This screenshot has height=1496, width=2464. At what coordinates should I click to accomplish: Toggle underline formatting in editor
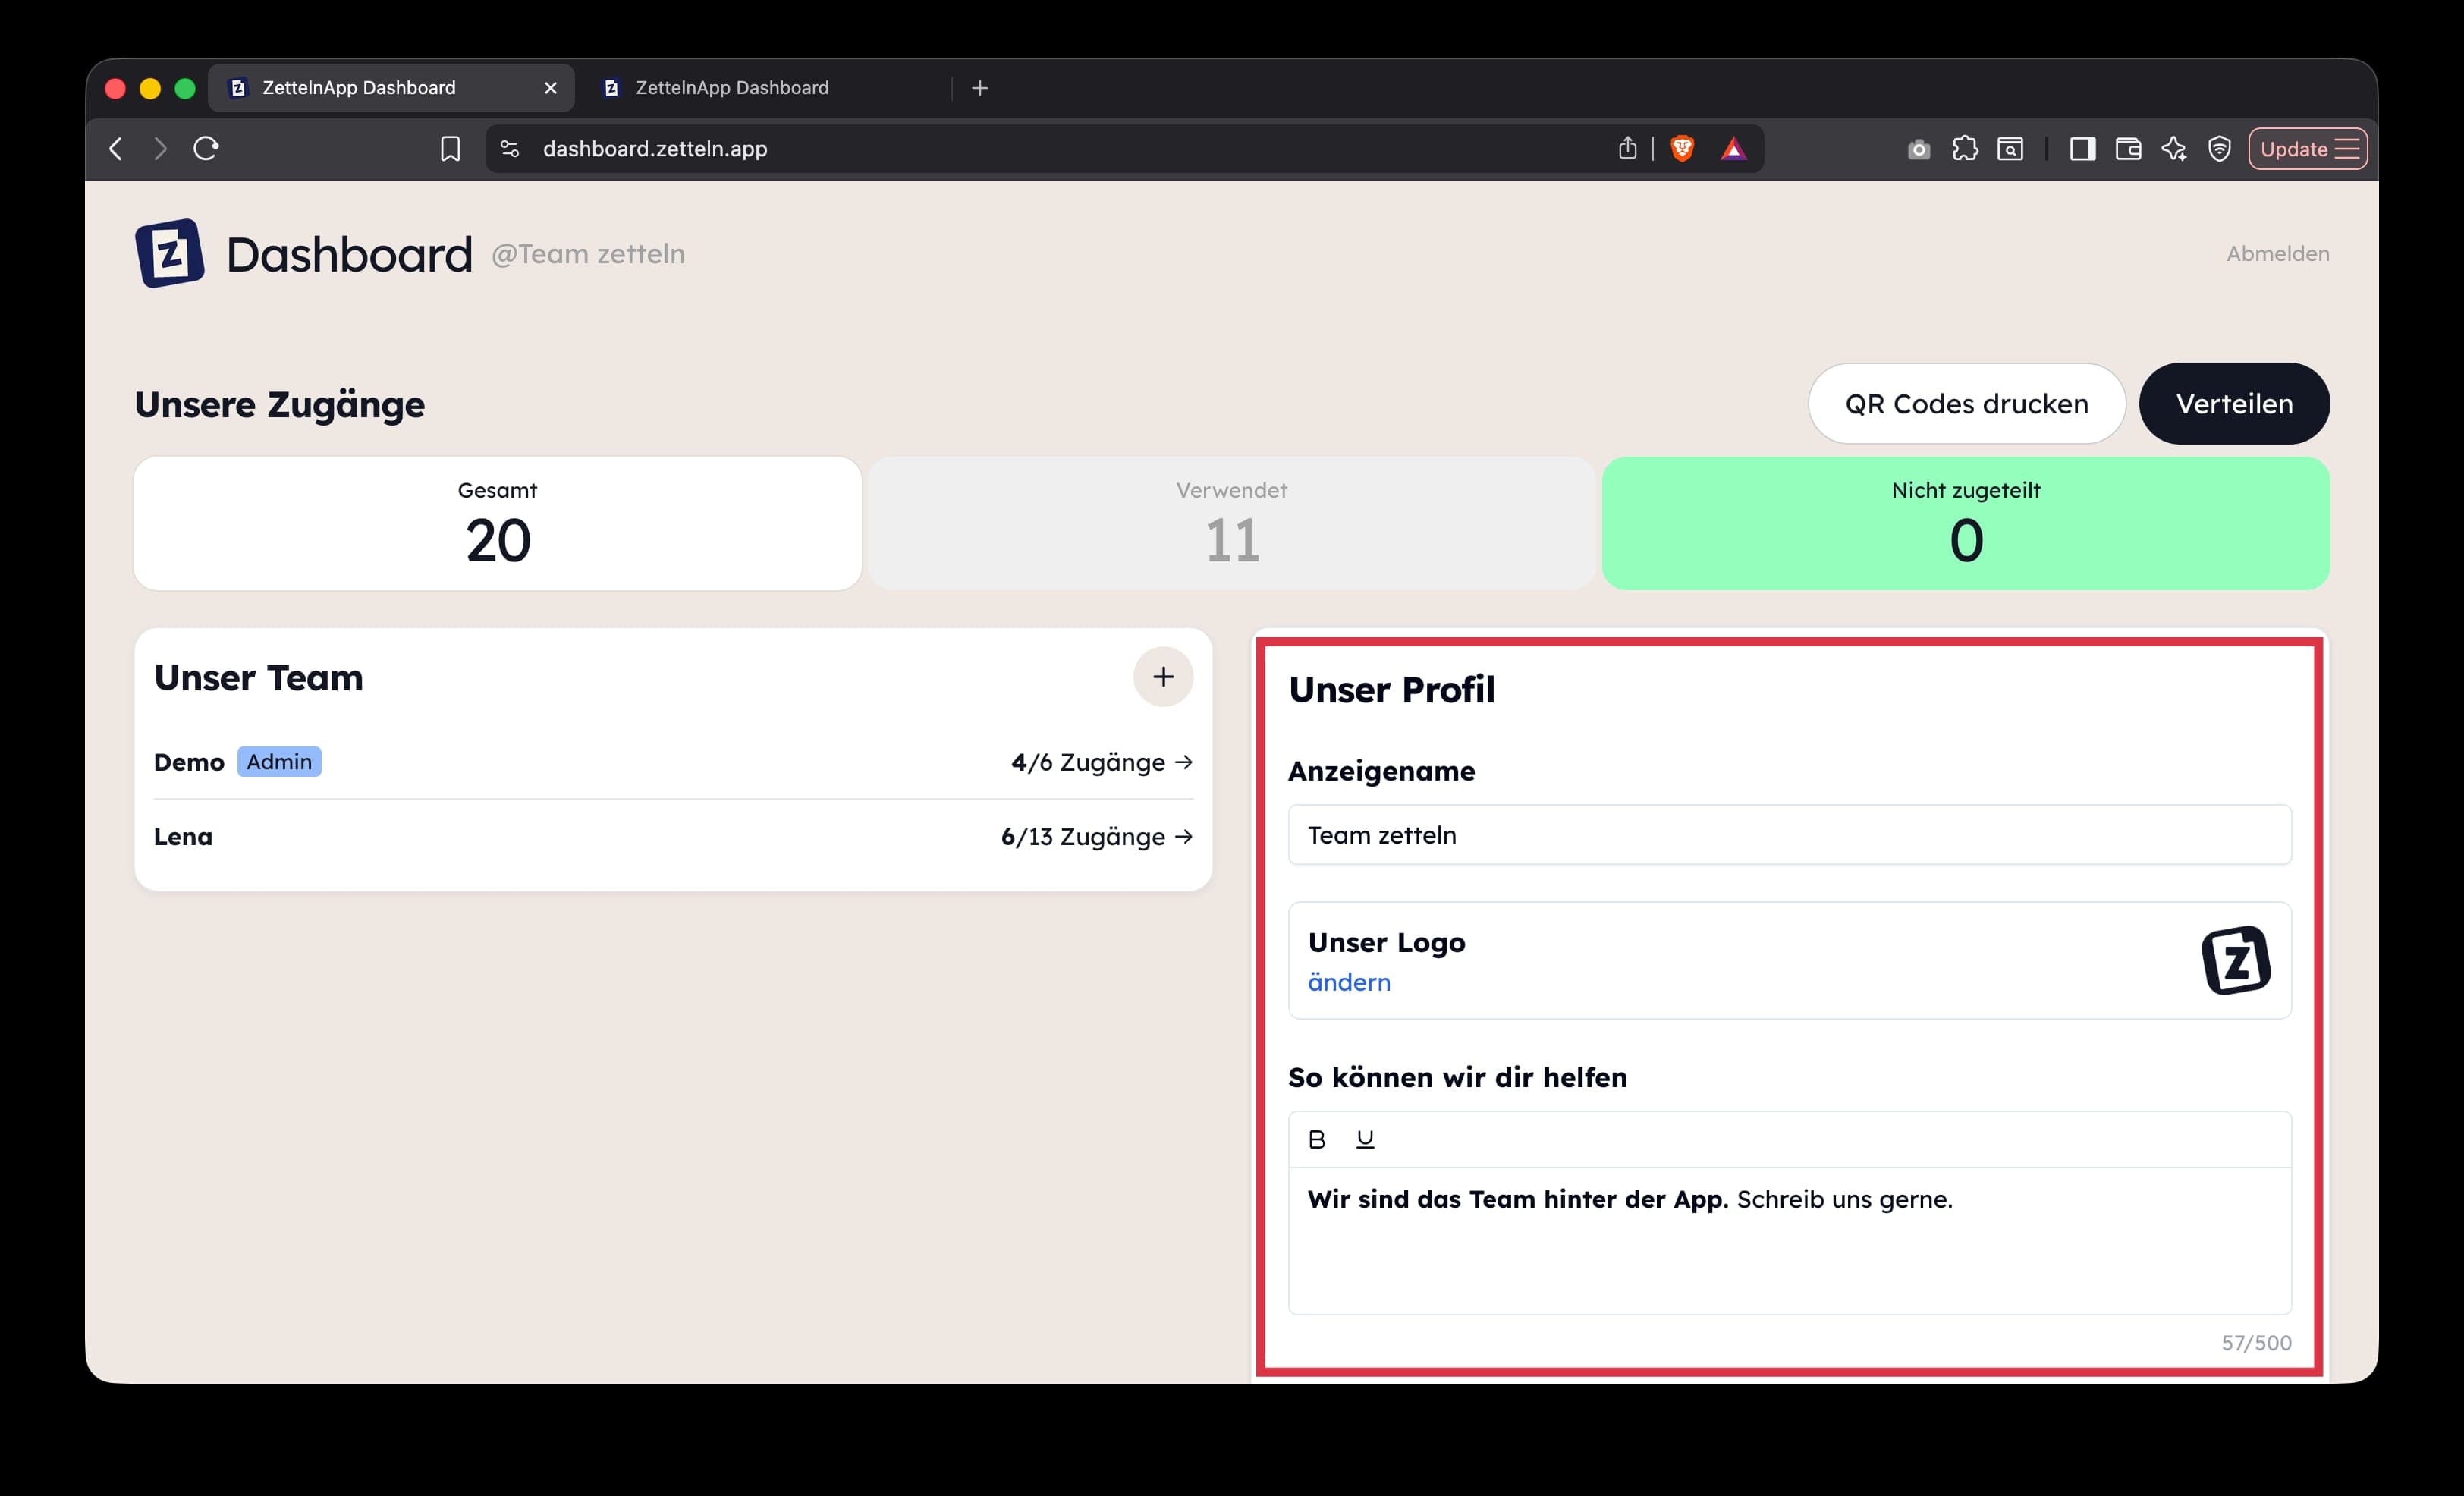coord(1365,1139)
